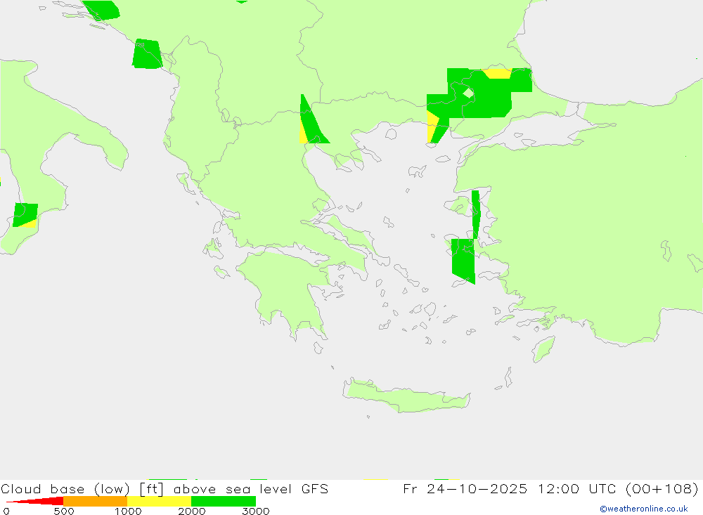Viewport: 703px width, 515px height.
Task: Click the date 'Fr 24-10-2025 12:00 UTC (00+108)'
Action: [x=550, y=489]
